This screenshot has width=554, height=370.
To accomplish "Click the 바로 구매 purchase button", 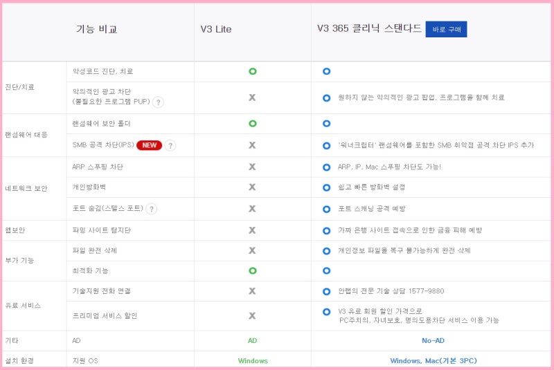I will pyautogui.click(x=446, y=29).
